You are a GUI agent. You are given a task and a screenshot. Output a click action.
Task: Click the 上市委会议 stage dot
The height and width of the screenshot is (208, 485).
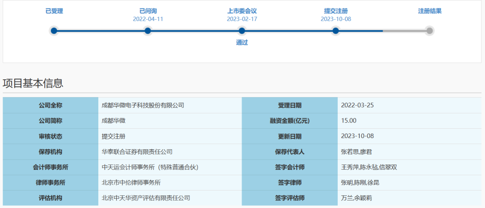(242, 31)
